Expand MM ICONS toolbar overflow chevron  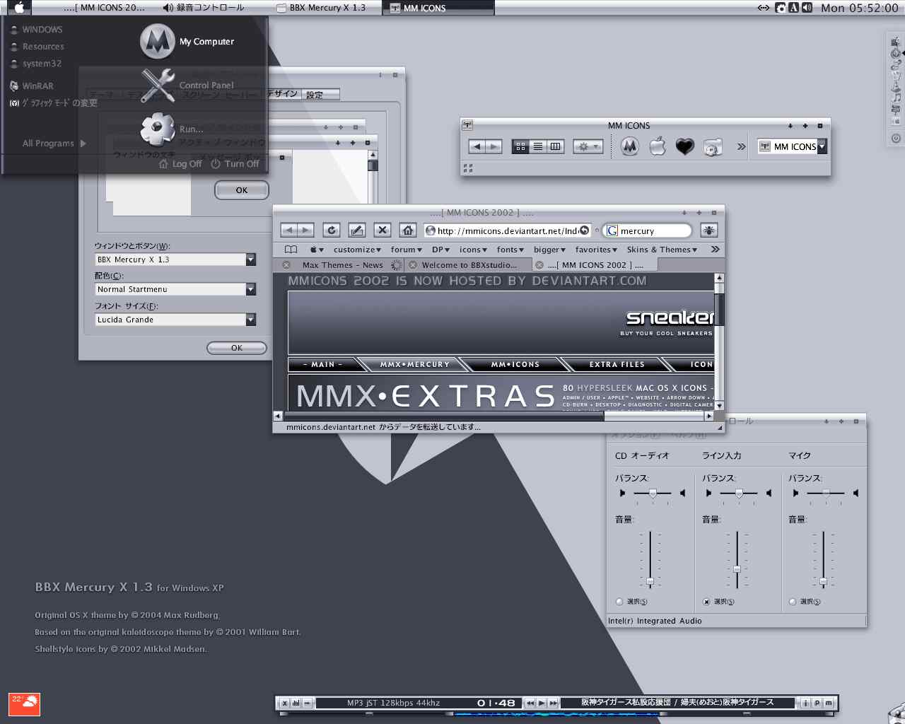point(741,146)
